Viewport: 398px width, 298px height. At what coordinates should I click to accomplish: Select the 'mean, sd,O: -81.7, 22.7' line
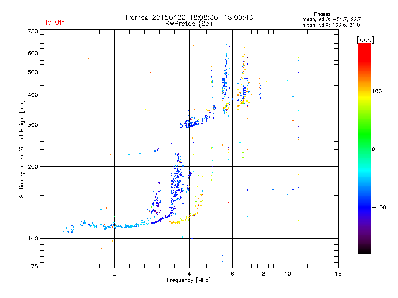(331, 19)
